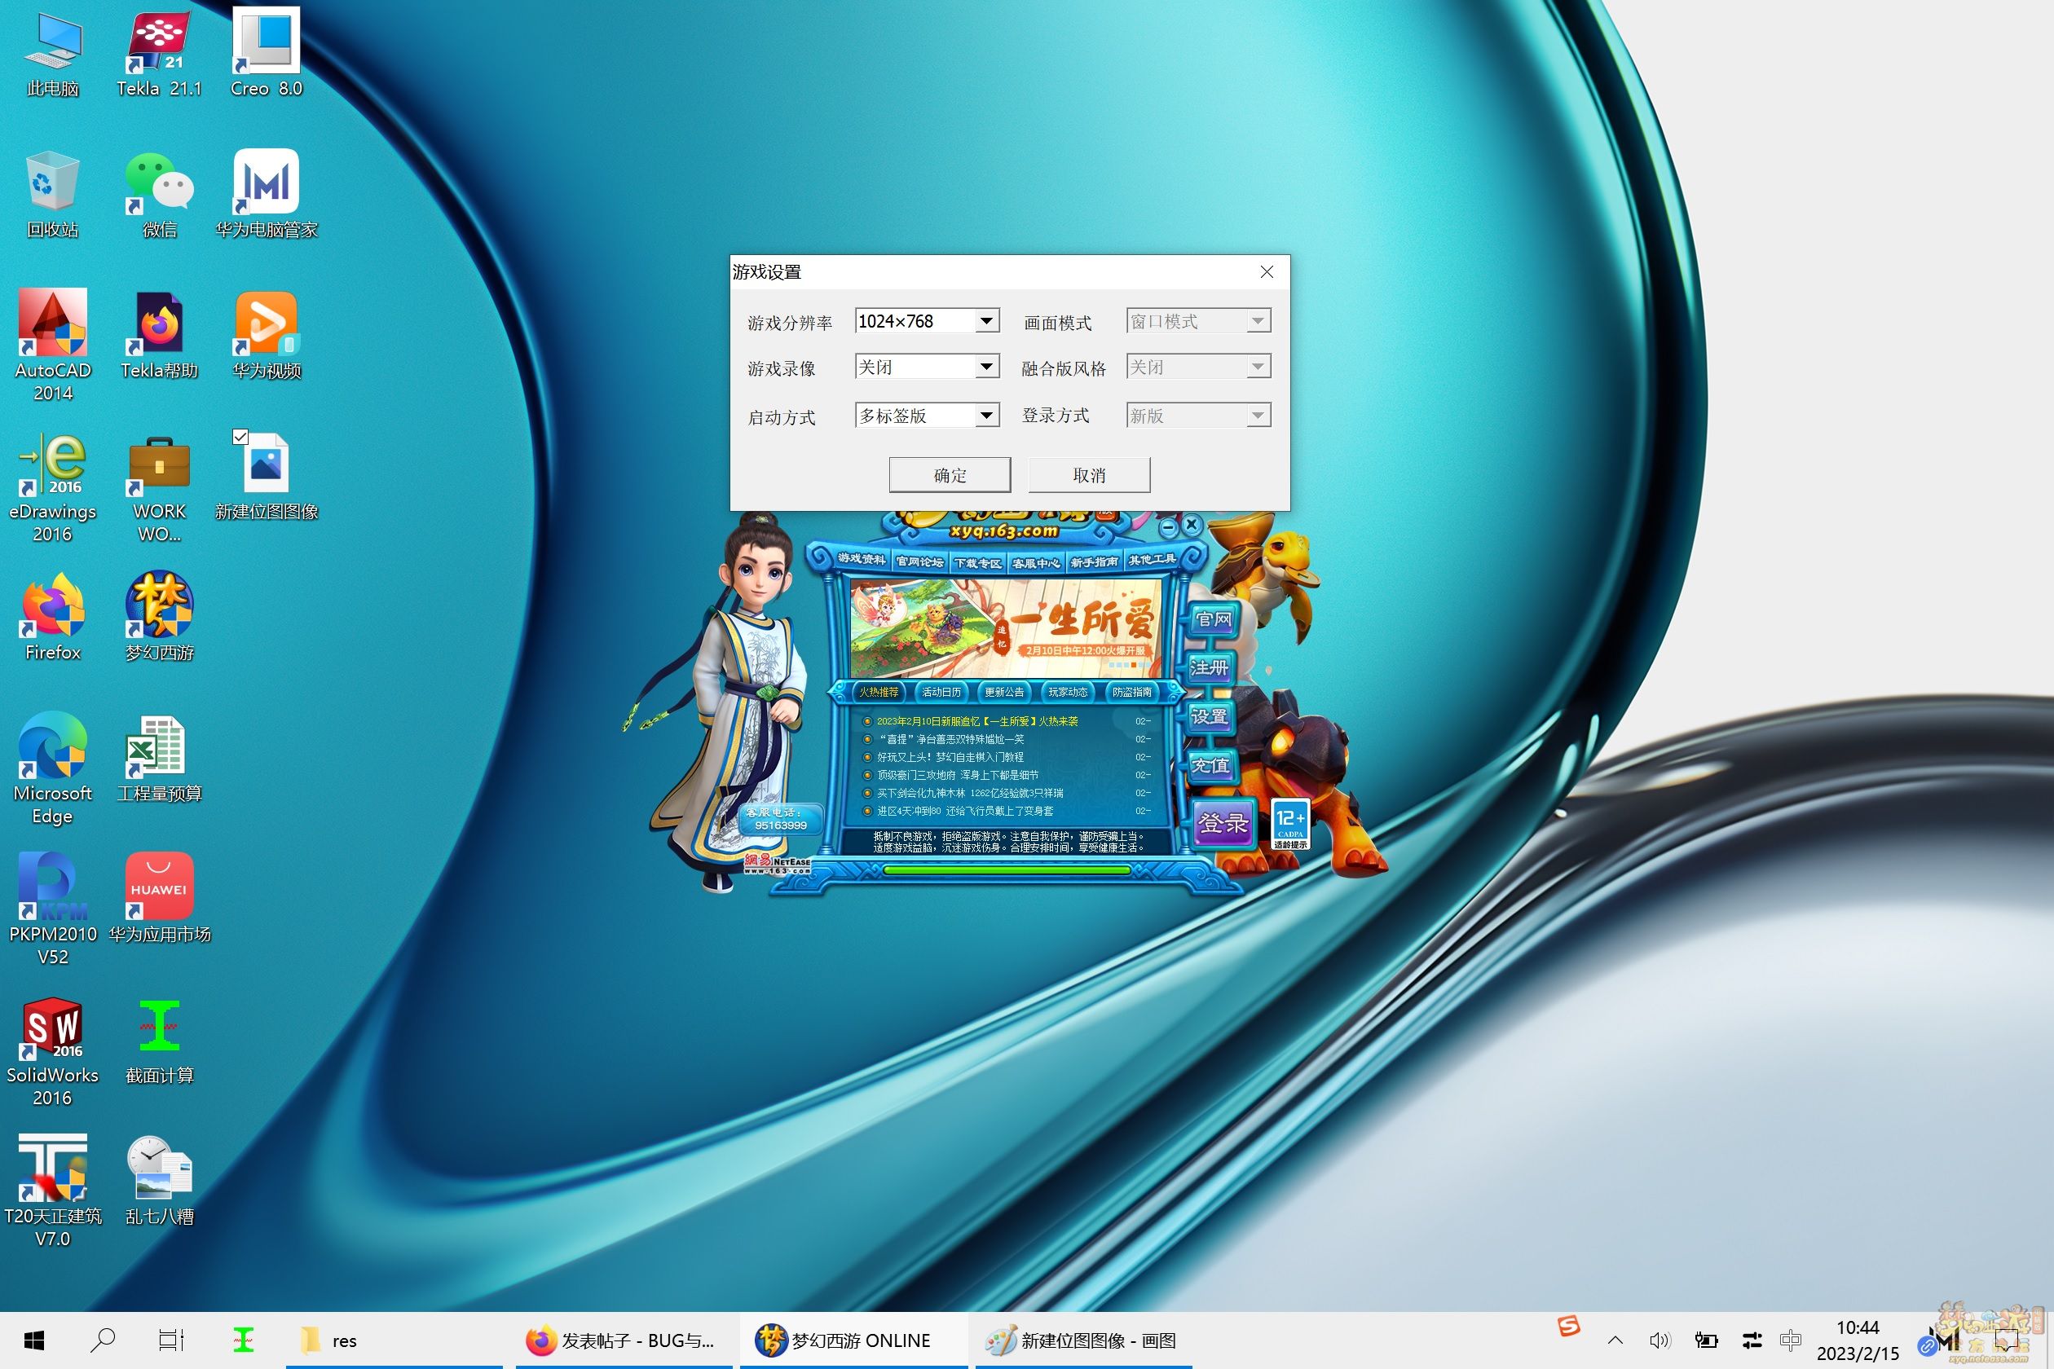
Task: Select the Creo 8.0 desktop shortcut
Action: 266,52
